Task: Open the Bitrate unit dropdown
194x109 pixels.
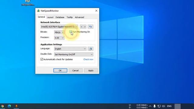Action: coord(59,32)
